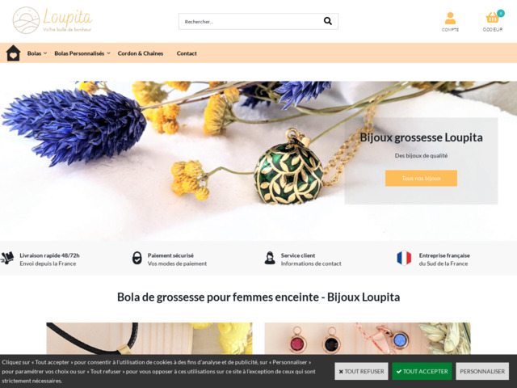
Task: Click the French flag icon
Action: 404,258
